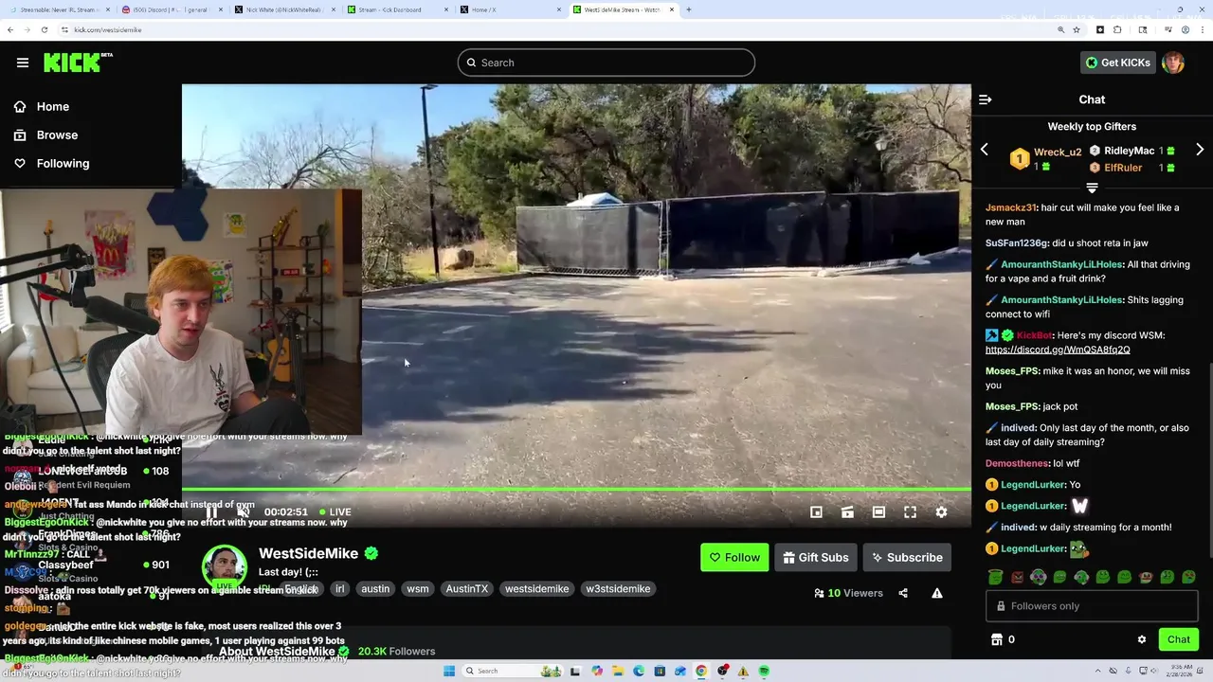This screenshot has height=682, width=1213.
Task: Click the Gift Subs button
Action: (x=816, y=558)
